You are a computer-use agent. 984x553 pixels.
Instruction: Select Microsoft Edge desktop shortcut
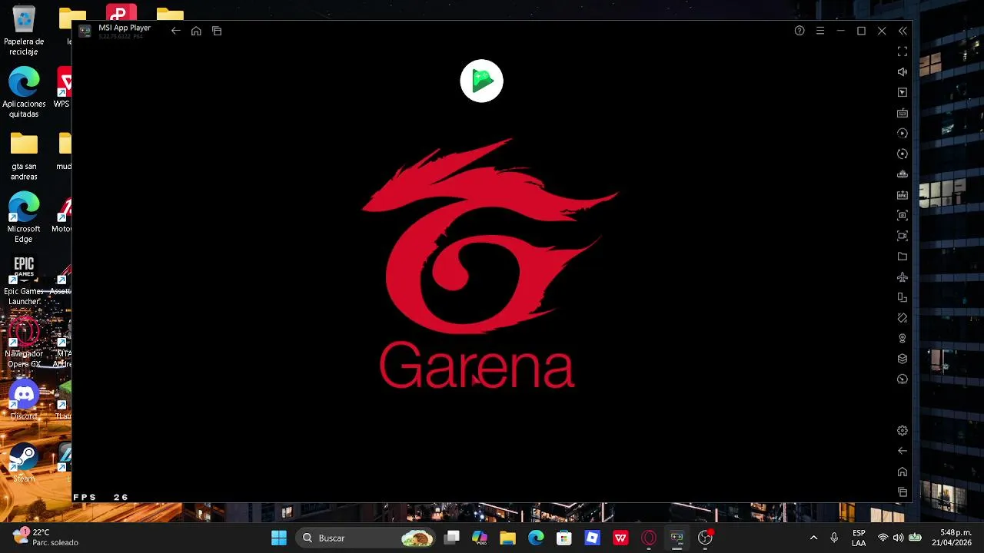pos(24,217)
